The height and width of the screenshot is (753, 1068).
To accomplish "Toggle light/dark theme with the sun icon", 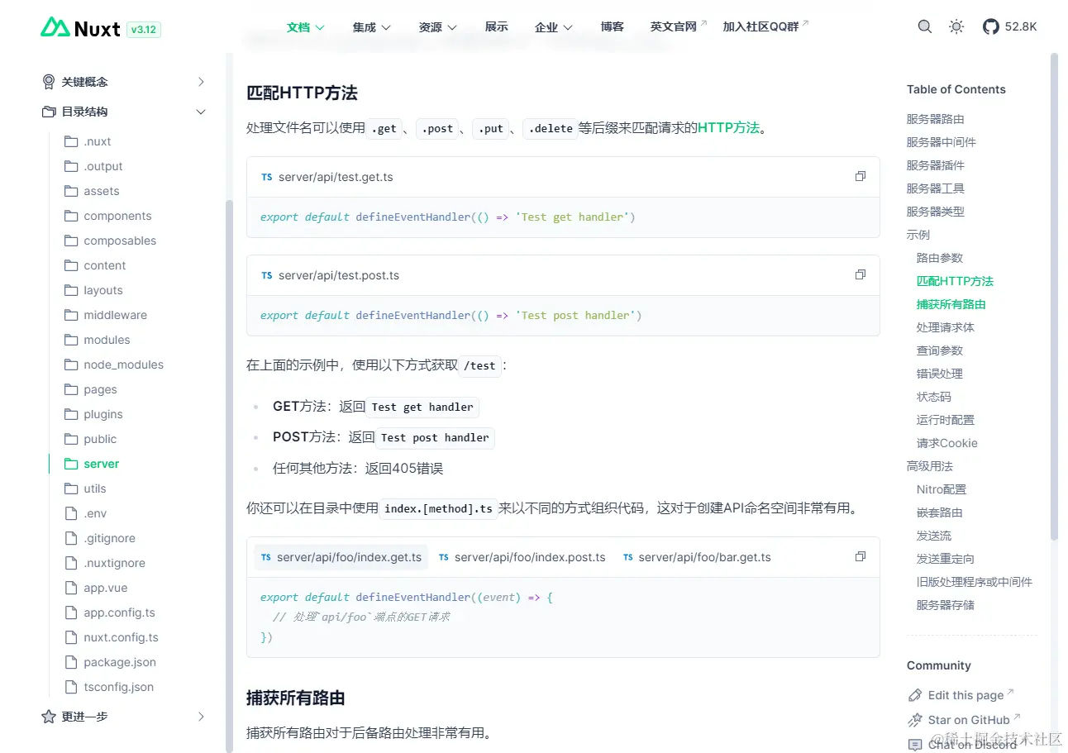I will 956,26.
